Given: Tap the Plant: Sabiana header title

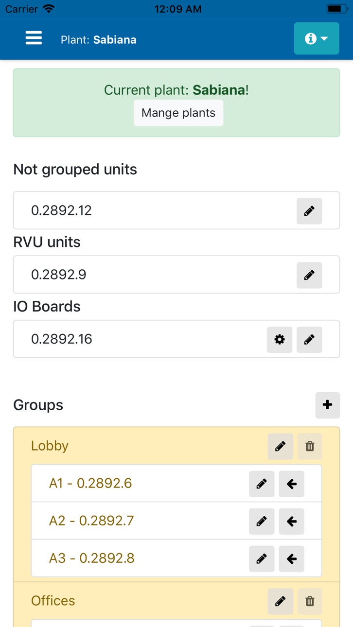Looking at the screenshot, I should (98, 39).
